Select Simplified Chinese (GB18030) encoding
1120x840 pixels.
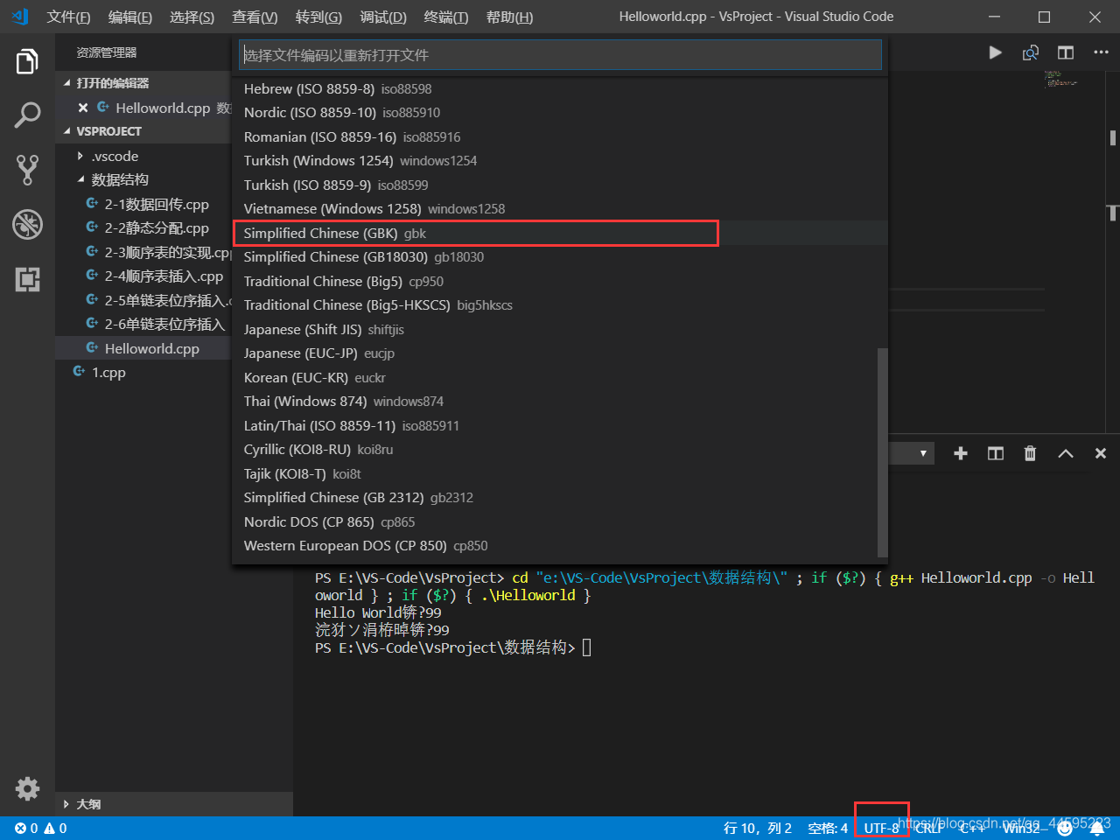pos(560,257)
